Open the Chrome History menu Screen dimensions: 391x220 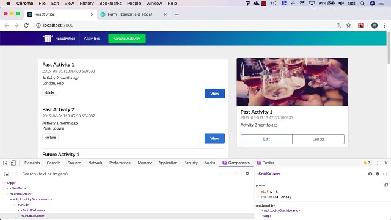point(87,3)
